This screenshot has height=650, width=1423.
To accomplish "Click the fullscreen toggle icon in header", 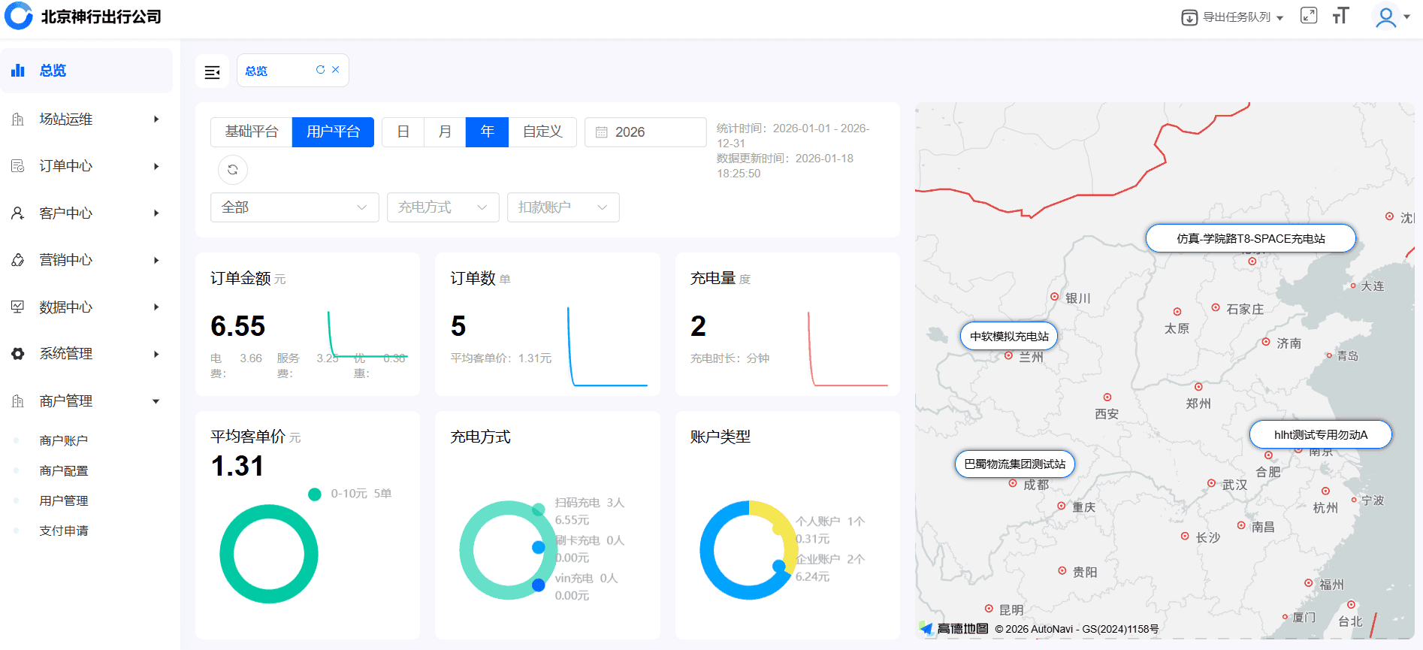I will (x=1308, y=16).
